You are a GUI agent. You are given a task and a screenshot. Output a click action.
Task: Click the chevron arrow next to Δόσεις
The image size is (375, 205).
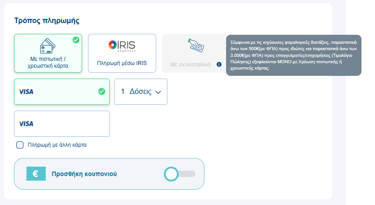click(x=158, y=92)
